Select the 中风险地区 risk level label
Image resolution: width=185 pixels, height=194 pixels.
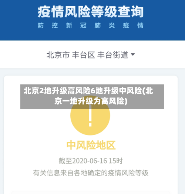click(91, 145)
